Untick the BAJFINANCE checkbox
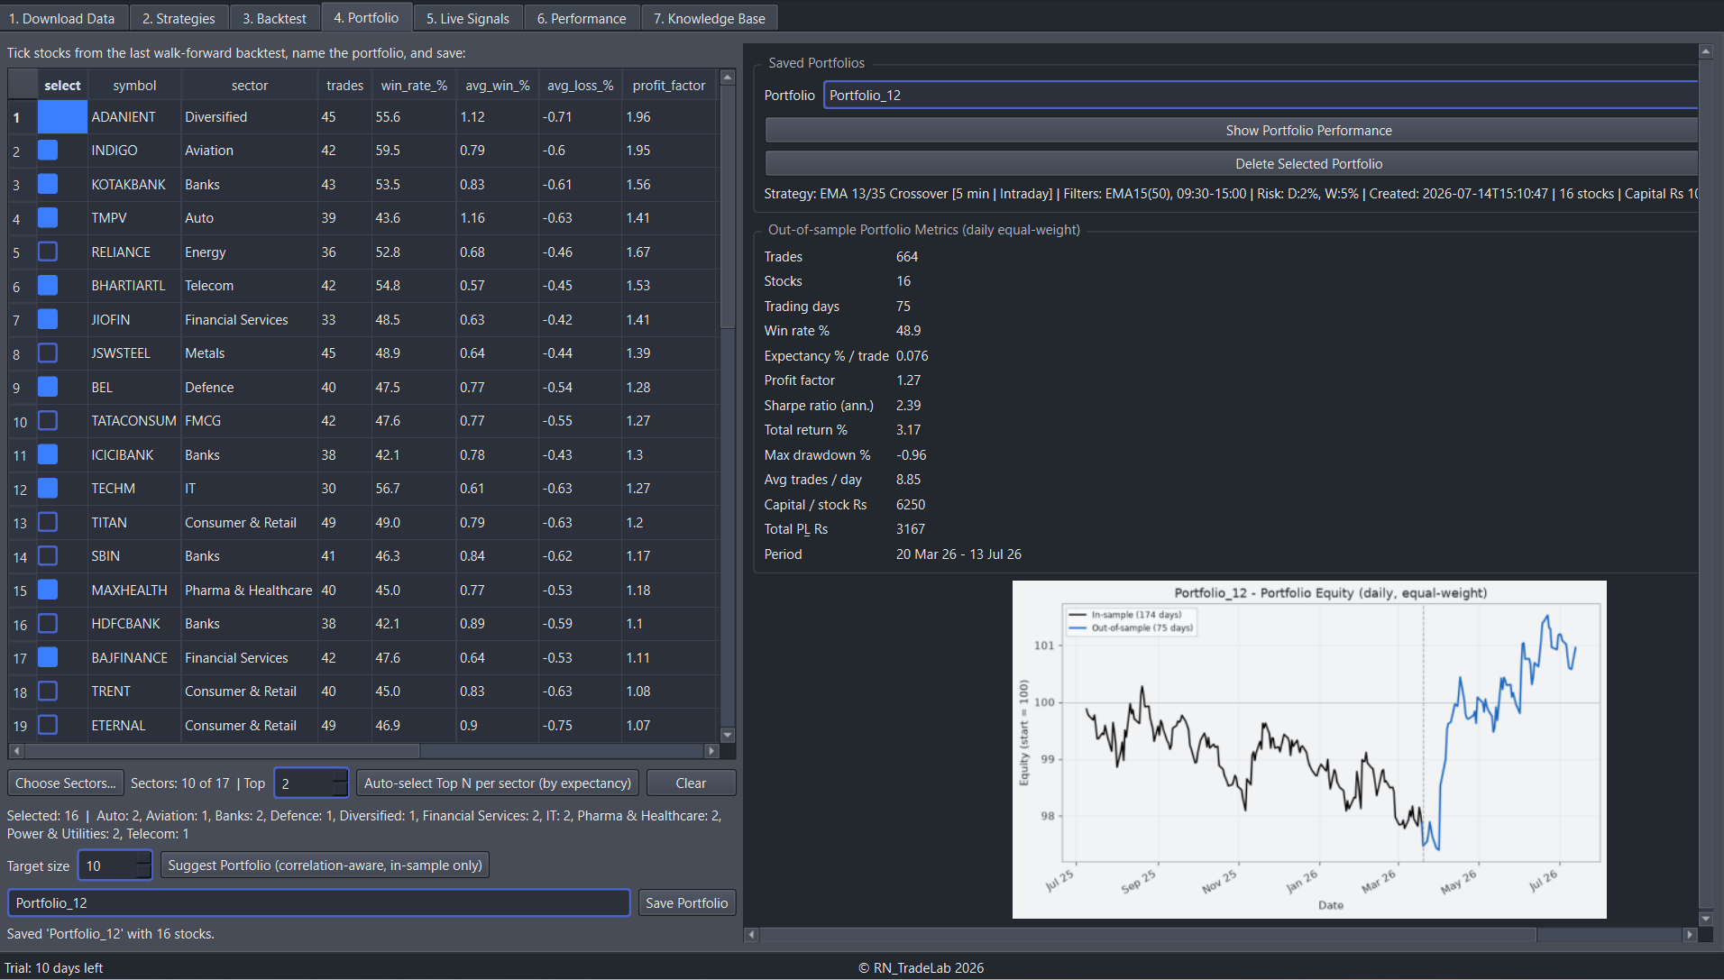Viewport: 1724px width, 980px height. point(48,658)
